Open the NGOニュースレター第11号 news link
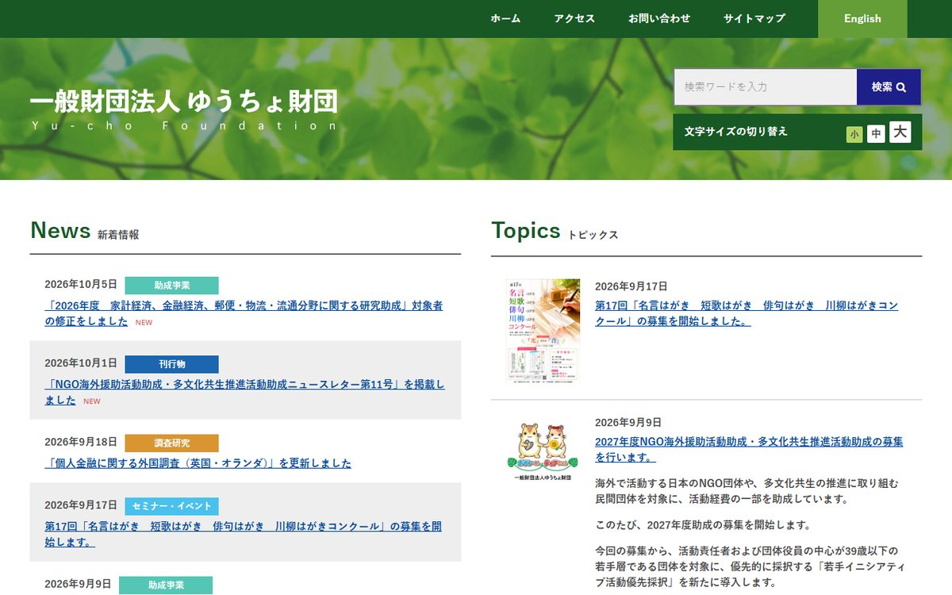The height and width of the screenshot is (595, 952). 244,392
